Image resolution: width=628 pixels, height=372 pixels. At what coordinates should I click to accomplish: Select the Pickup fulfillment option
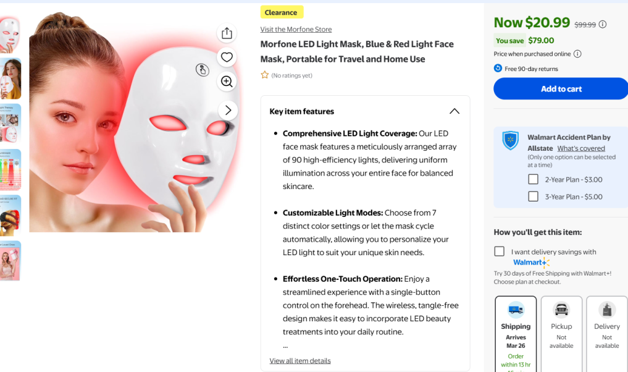(561, 334)
